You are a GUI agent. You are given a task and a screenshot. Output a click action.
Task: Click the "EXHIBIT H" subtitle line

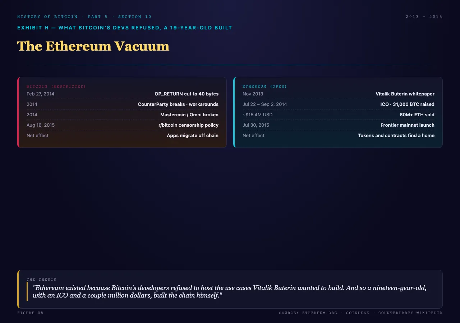[125, 28]
